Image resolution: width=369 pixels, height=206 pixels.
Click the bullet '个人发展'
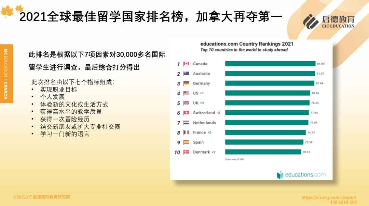pyautogui.click(x=52, y=97)
